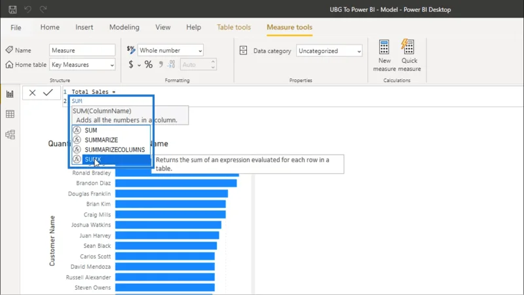The height and width of the screenshot is (295, 524).
Task: Open the File menu
Action: pyautogui.click(x=16, y=28)
